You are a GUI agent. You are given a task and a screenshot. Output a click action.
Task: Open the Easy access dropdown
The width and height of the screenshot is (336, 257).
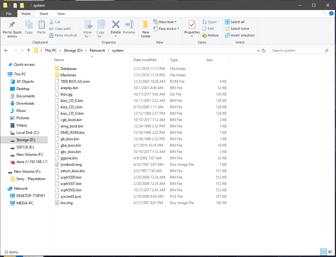(x=166, y=29)
